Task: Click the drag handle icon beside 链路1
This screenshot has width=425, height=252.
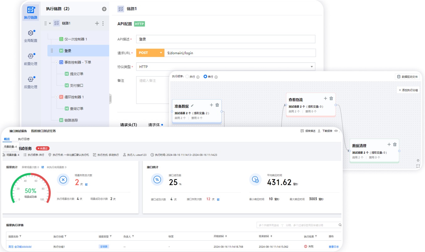Action: (x=45, y=23)
